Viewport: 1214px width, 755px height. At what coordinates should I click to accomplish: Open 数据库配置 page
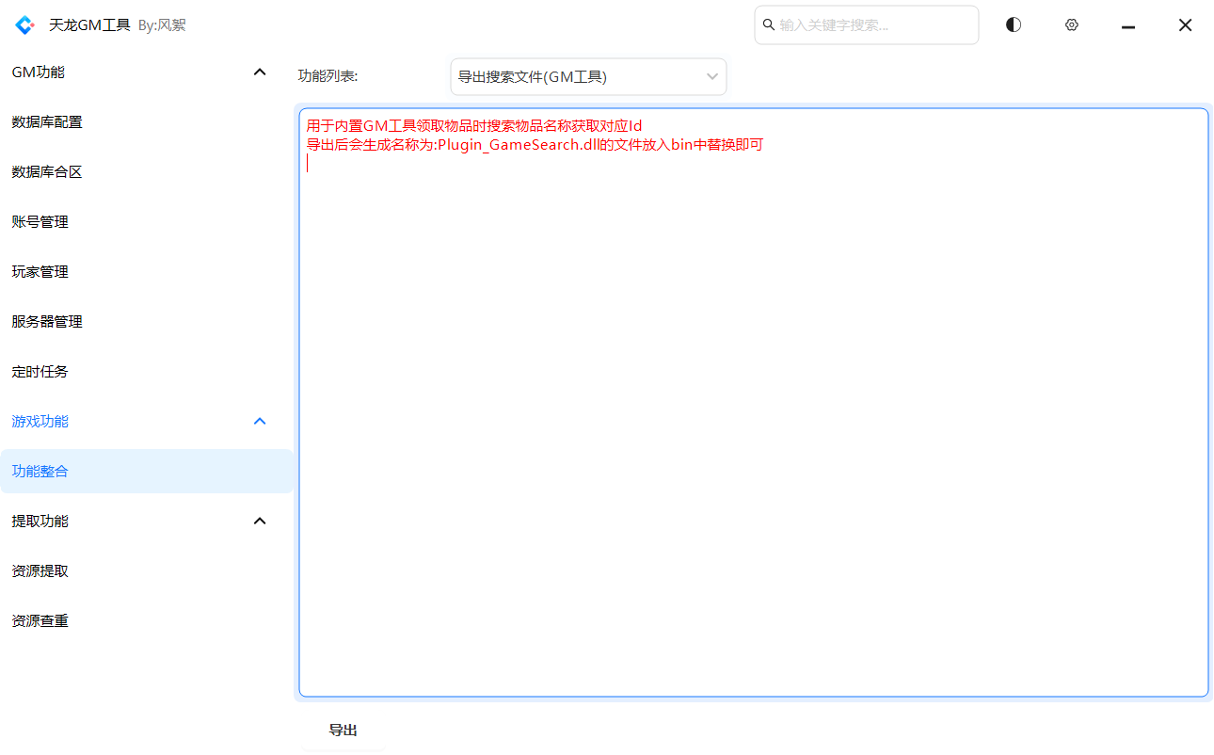coord(47,122)
